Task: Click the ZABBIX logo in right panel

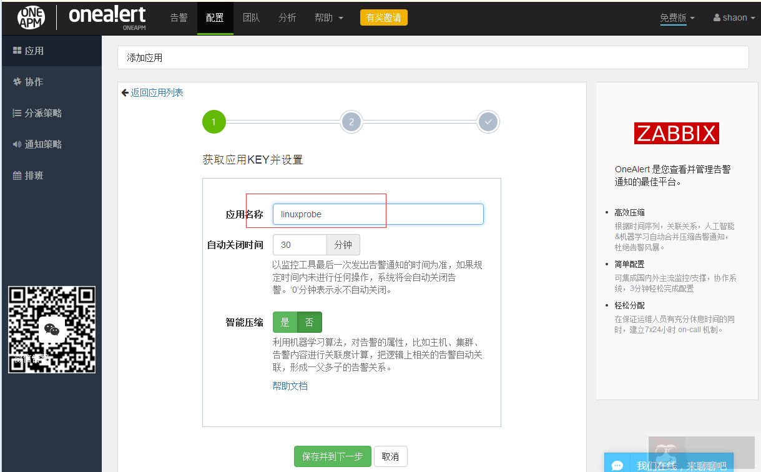Action: pos(676,133)
